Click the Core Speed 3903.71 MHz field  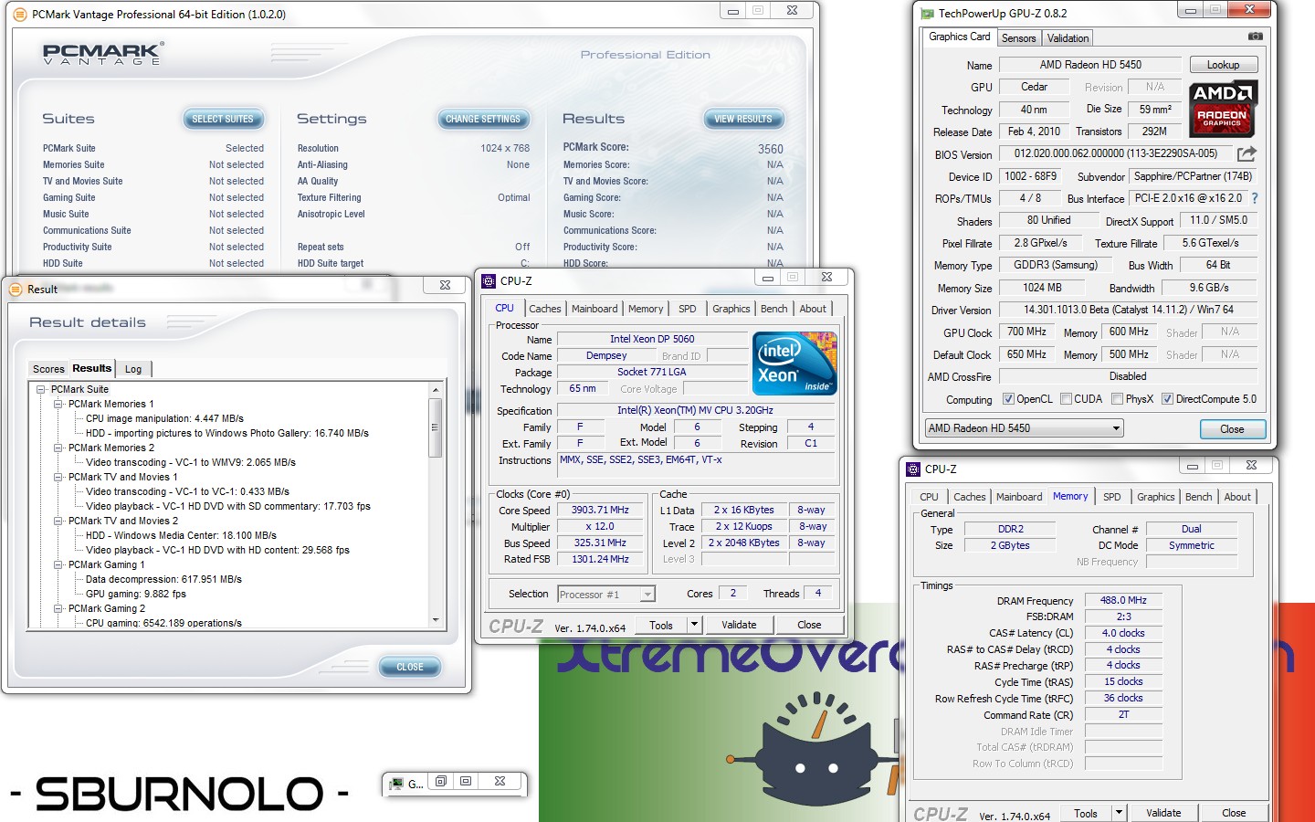(x=600, y=511)
